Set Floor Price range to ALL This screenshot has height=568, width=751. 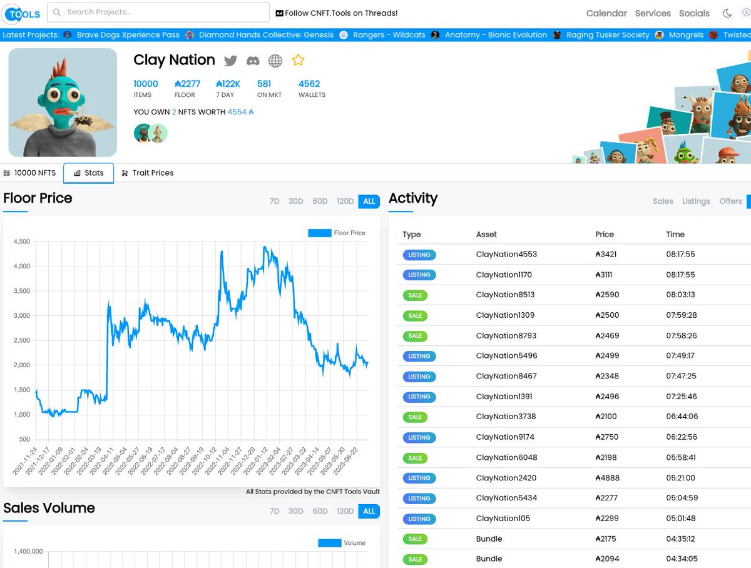point(369,201)
